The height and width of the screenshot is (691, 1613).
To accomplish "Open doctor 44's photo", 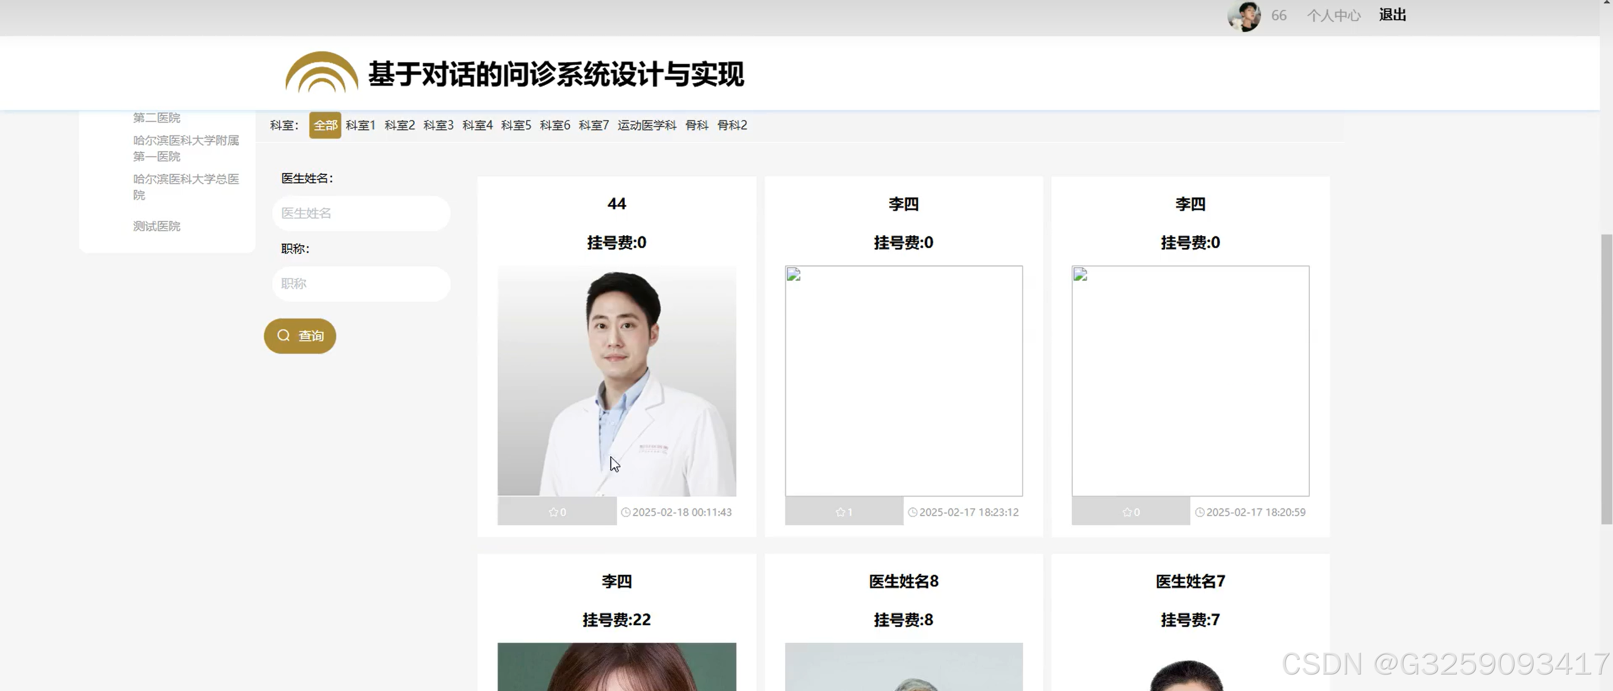I will pyautogui.click(x=617, y=381).
